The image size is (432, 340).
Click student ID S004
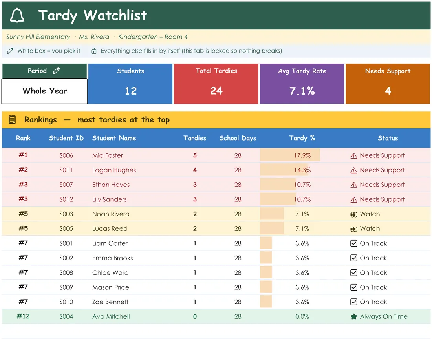66,316
